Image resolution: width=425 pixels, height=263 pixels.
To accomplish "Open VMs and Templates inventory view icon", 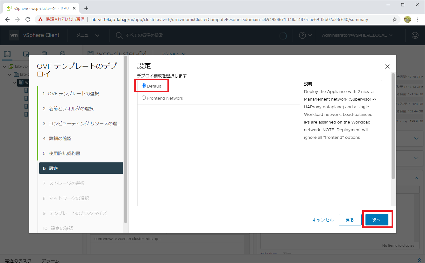I will pyautogui.click(x=26, y=54).
